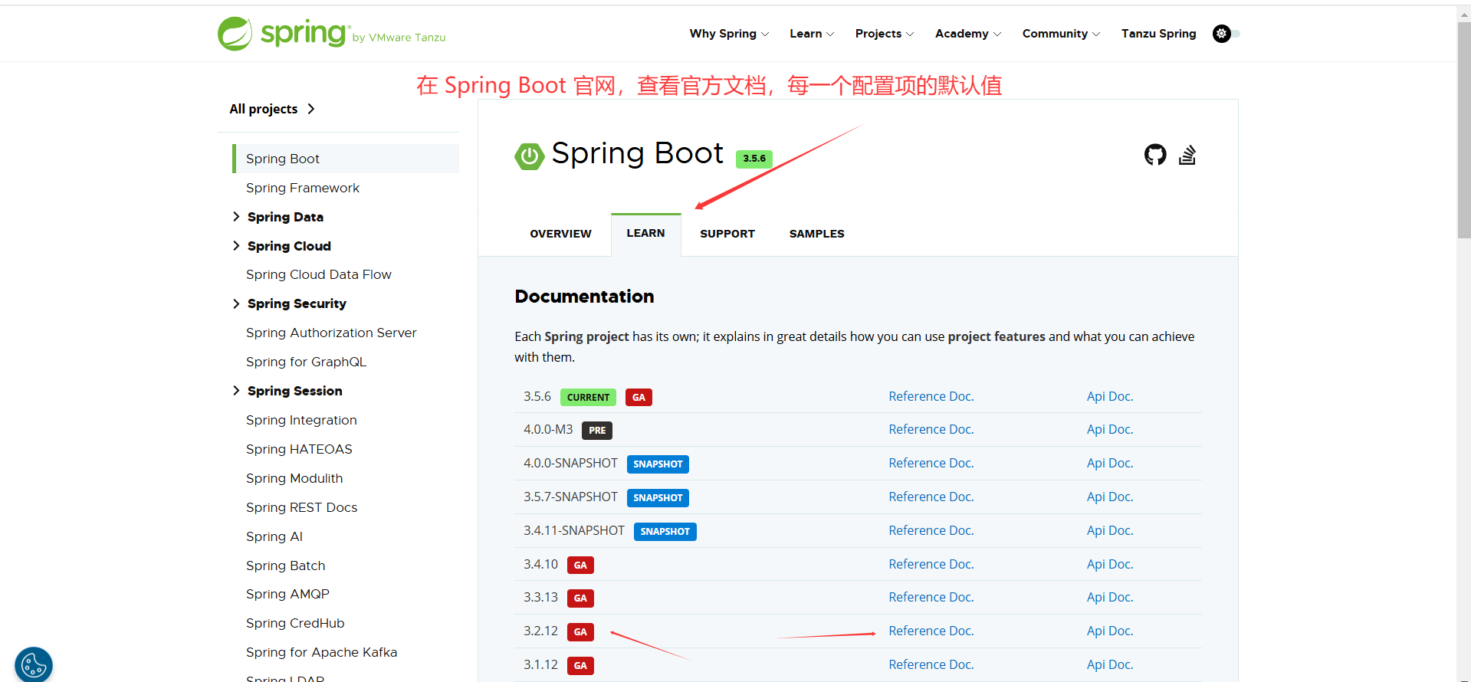
Task: Expand the Why Spring menu
Action: coord(729,34)
